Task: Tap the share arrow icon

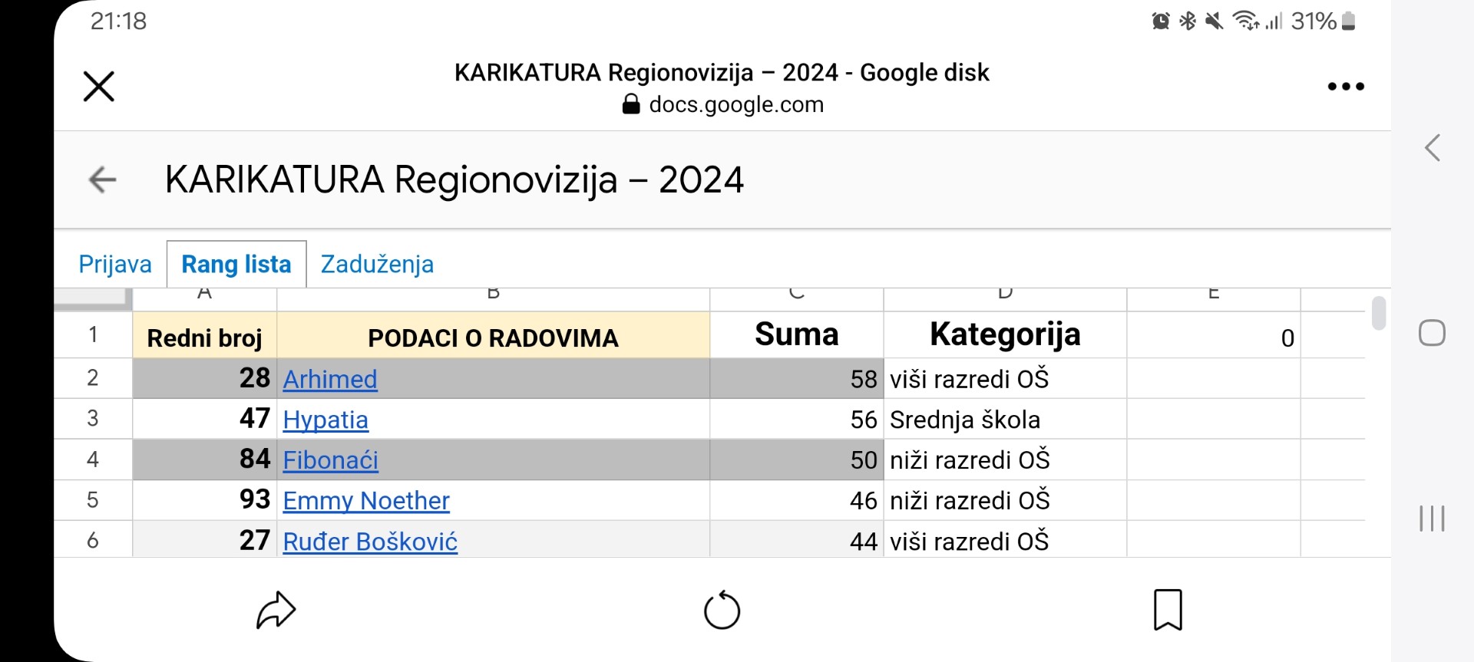Action: (276, 610)
